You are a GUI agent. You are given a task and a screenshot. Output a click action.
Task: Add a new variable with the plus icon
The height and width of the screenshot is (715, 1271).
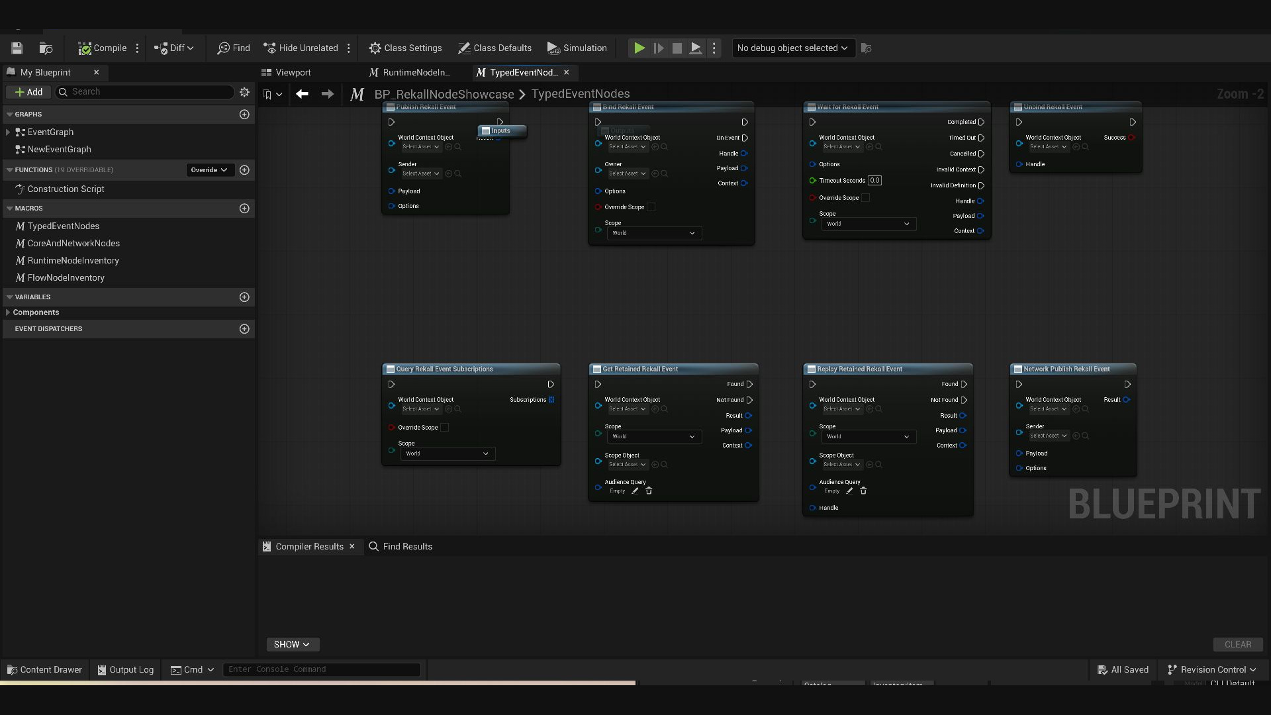click(244, 297)
